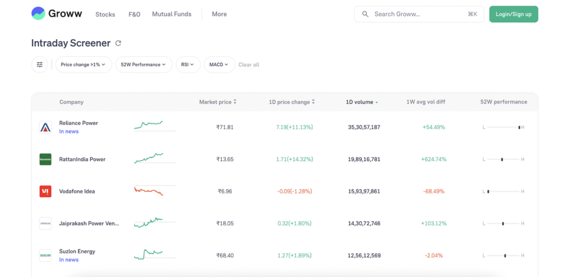585x277 pixels.
Task: Click the +624.74% volume difference
Action: tap(434, 159)
